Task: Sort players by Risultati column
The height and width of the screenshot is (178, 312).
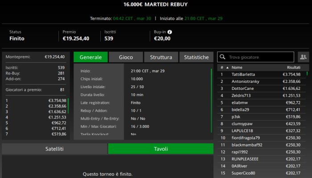Action: (293, 68)
